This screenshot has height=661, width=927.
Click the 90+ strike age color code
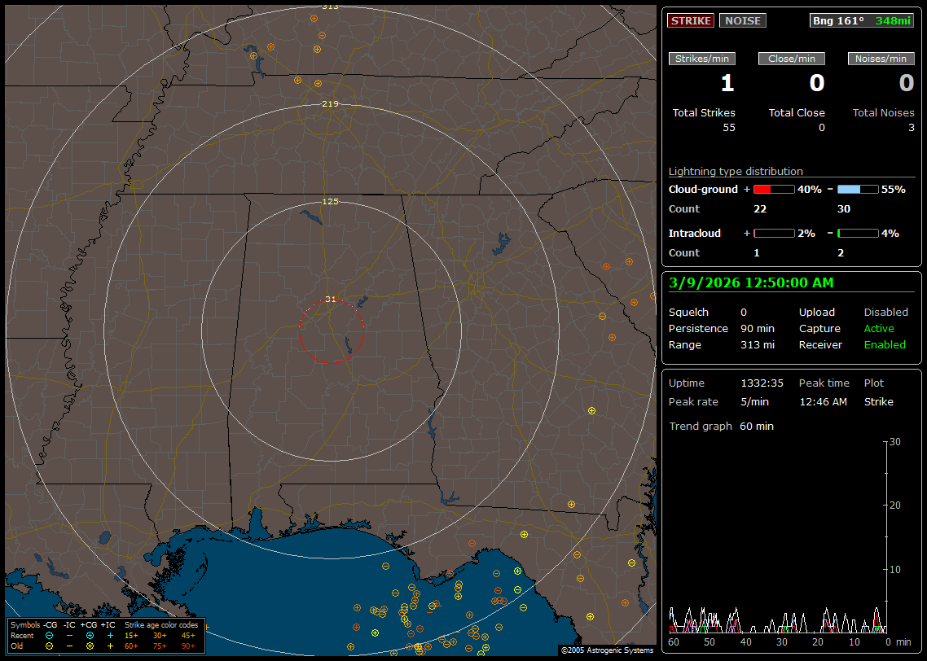188,646
